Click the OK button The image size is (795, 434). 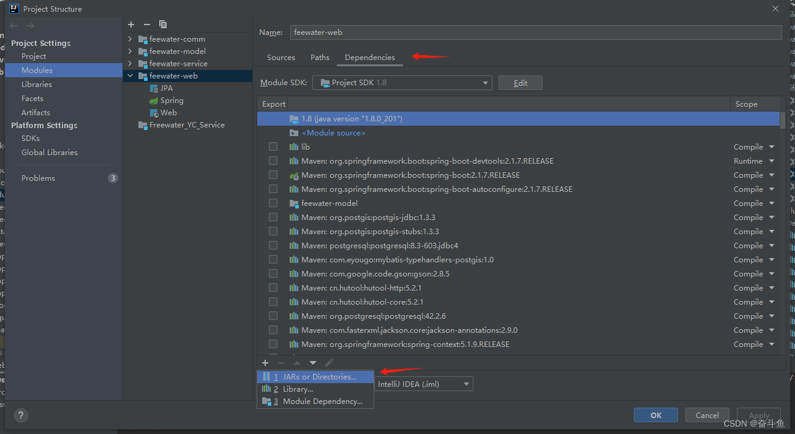click(x=656, y=415)
